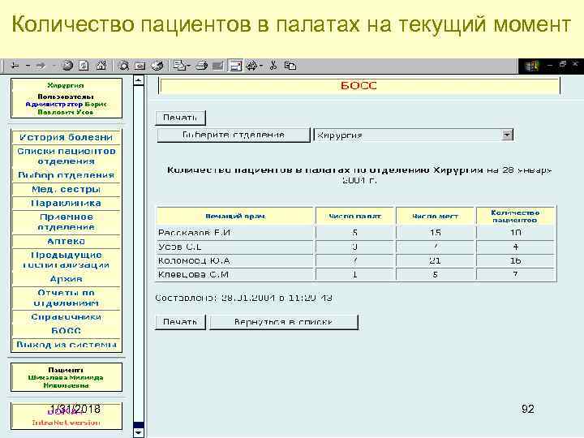
Task: Open Отчеты по отделениям sidebar item
Action: pyautogui.click(x=66, y=298)
